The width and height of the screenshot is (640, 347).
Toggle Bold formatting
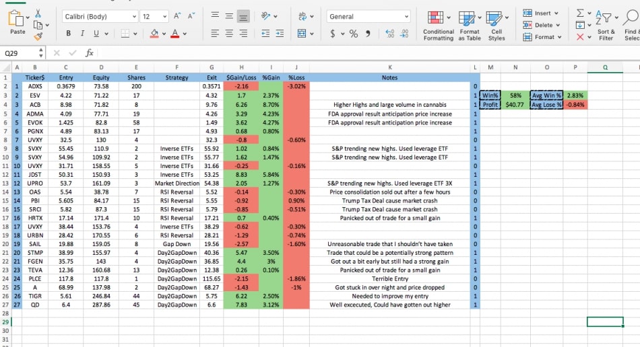(x=69, y=34)
